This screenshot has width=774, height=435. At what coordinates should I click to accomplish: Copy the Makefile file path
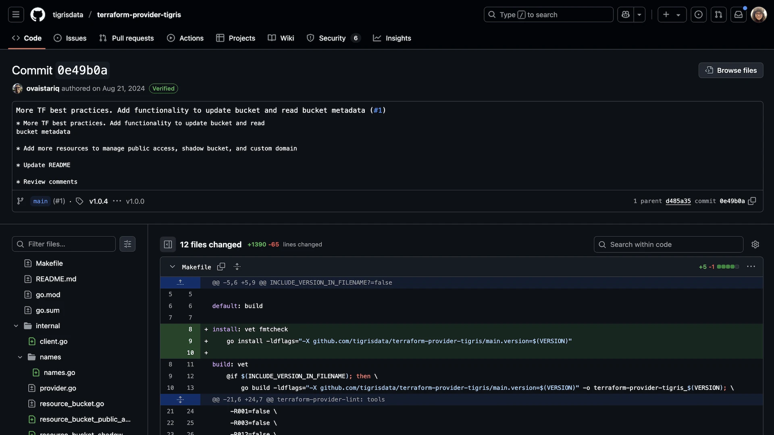point(221,267)
